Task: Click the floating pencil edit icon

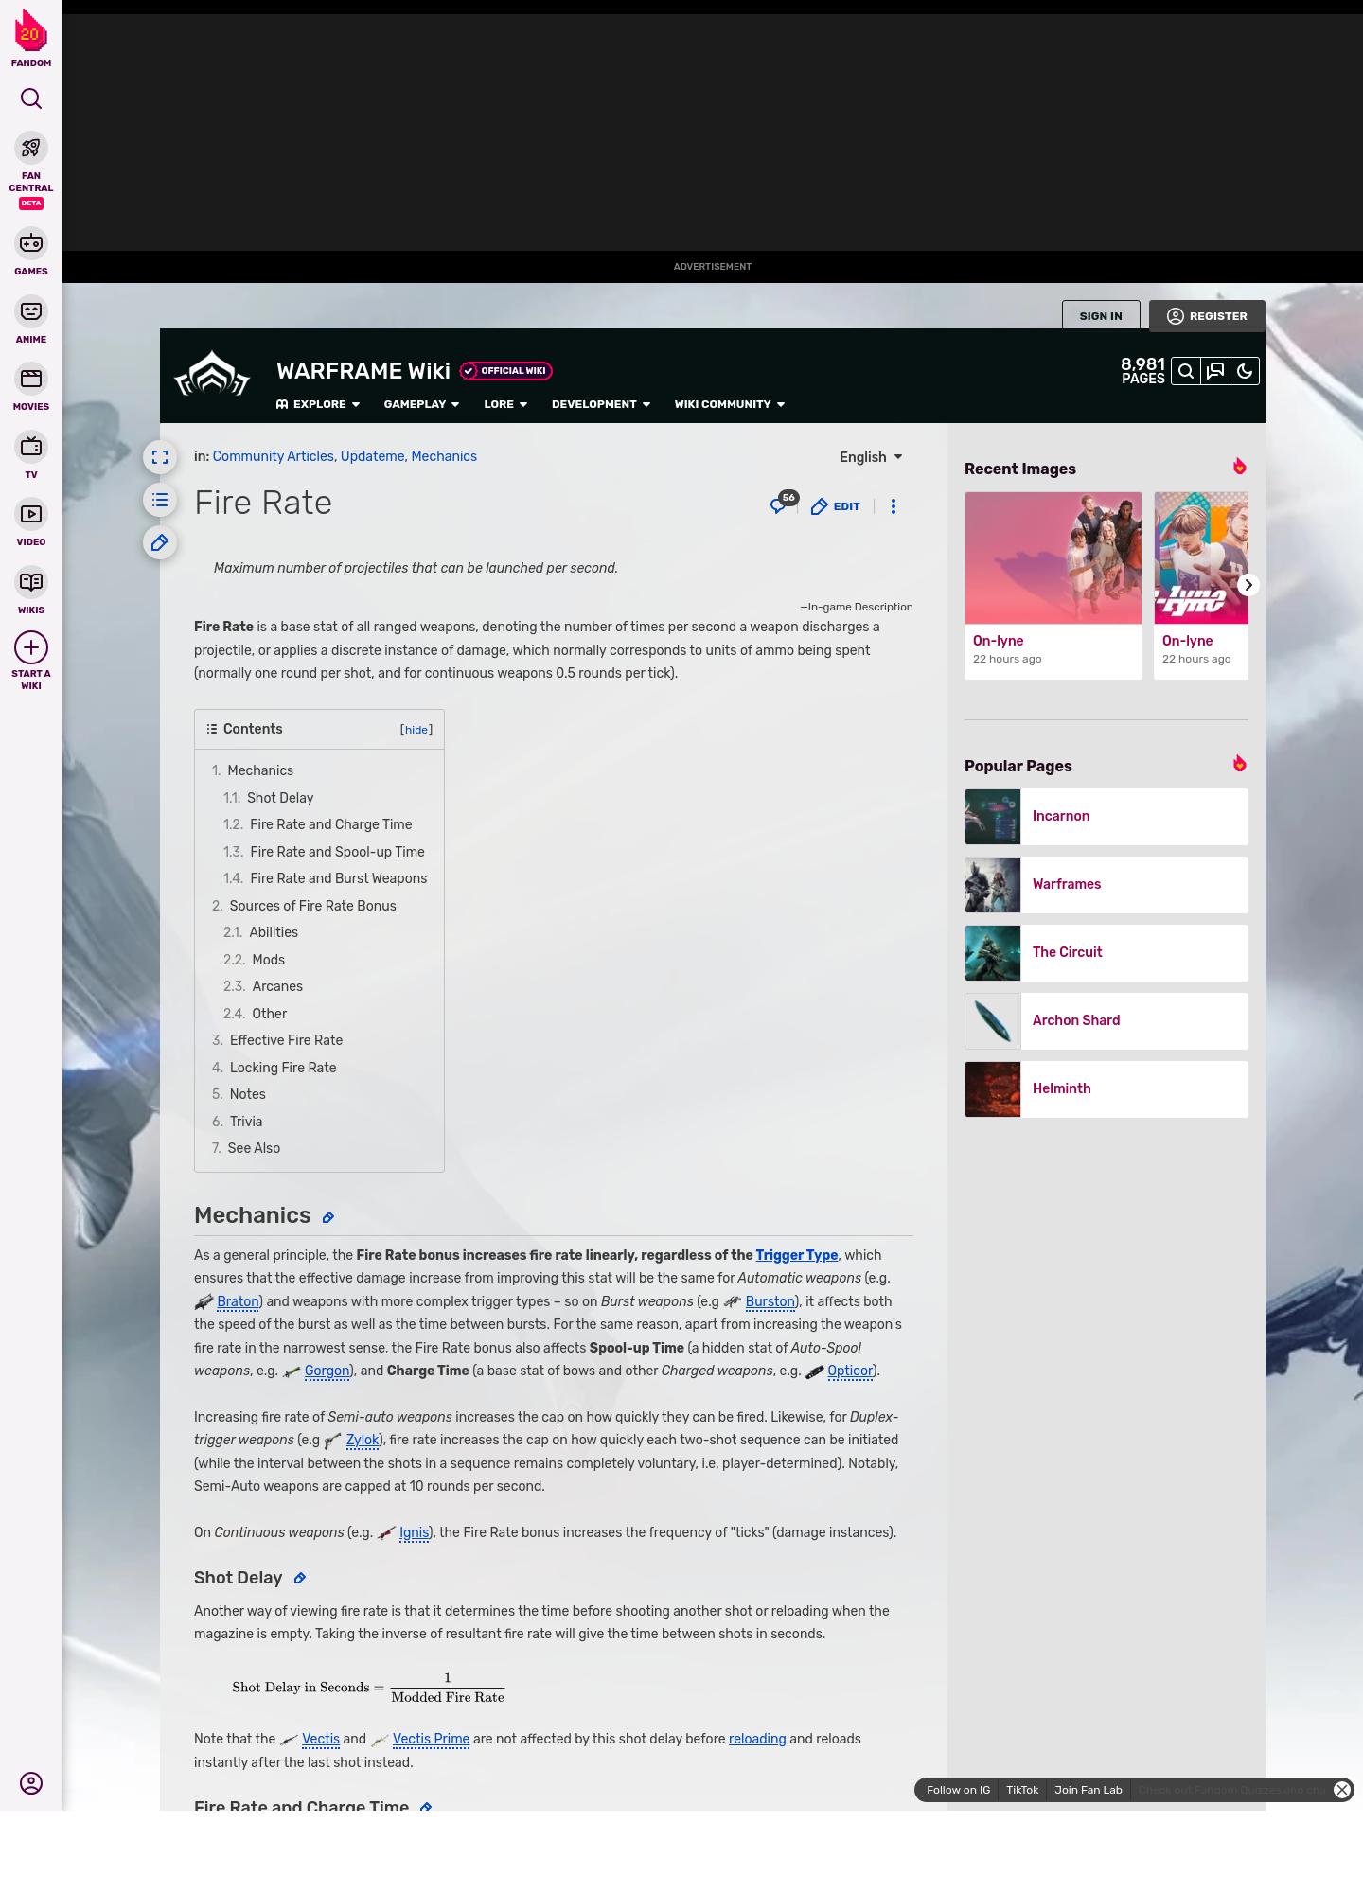Action: [160, 542]
